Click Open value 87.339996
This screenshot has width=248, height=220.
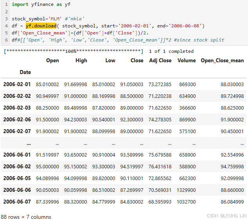click(x=47, y=202)
